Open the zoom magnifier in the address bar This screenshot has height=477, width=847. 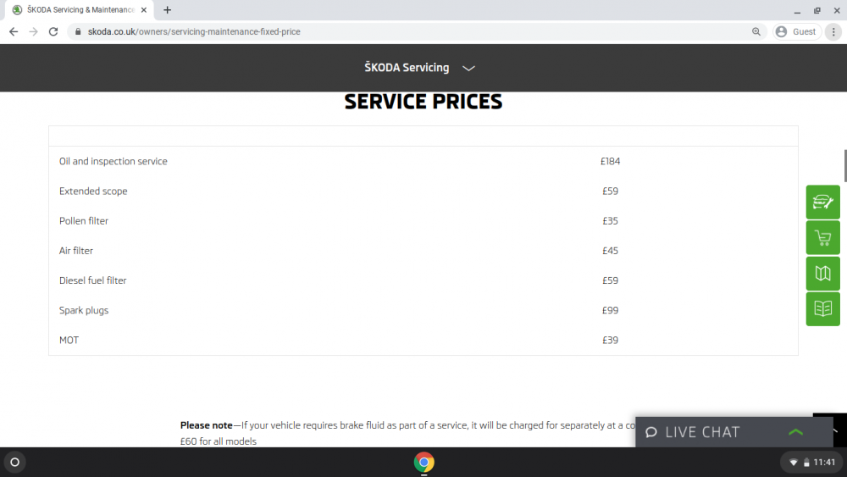pyautogui.click(x=756, y=32)
